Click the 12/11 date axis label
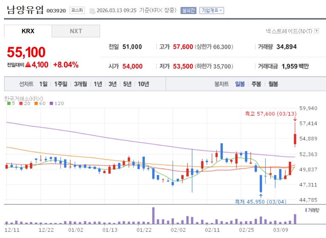Screen dimensions: 326x238 coord(12,230)
